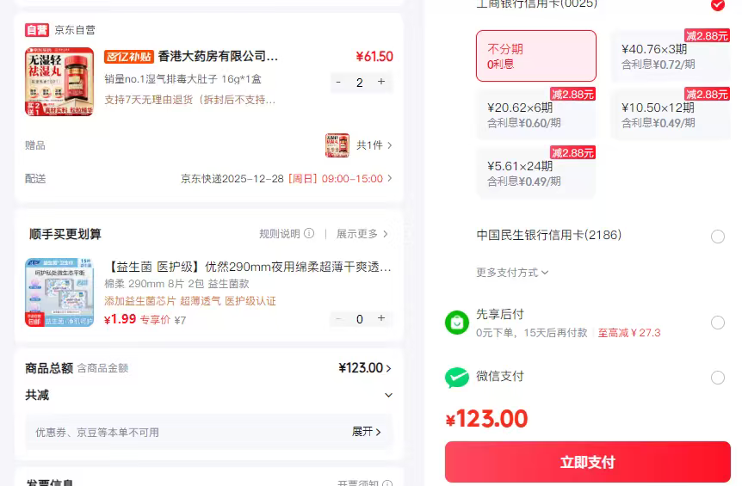Click the free gift thumbnail image
742x486 pixels.
coord(337,145)
